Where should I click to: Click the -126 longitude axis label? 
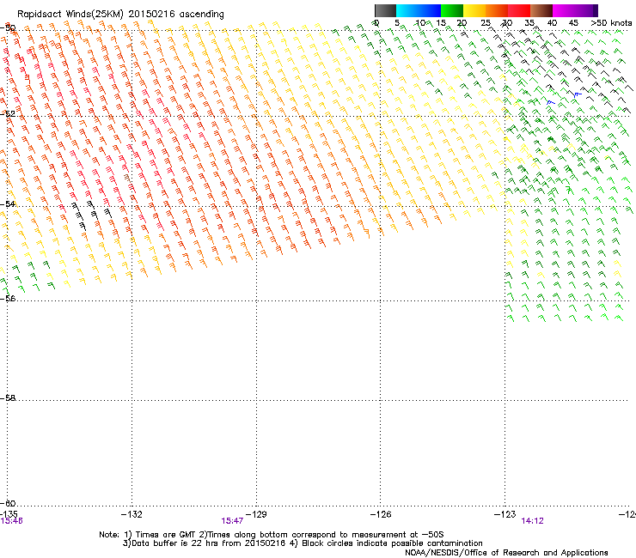click(x=381, y=514)
